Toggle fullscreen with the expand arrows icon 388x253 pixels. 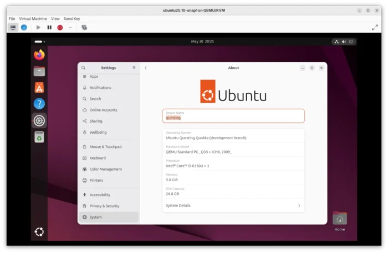click(x=375, y=28)
